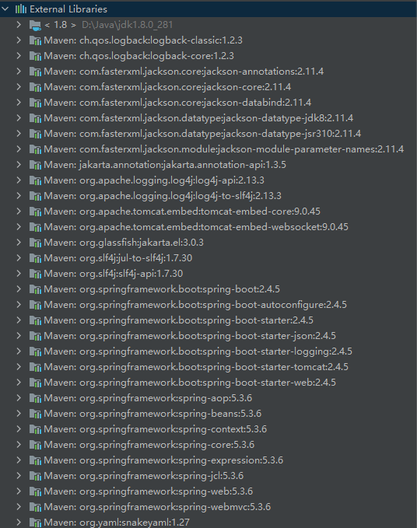Select spring-boot-starter-web:2.4.5 row text
Image resolution: width=417 pixels, height=528 pixels.
click(190, 383)
